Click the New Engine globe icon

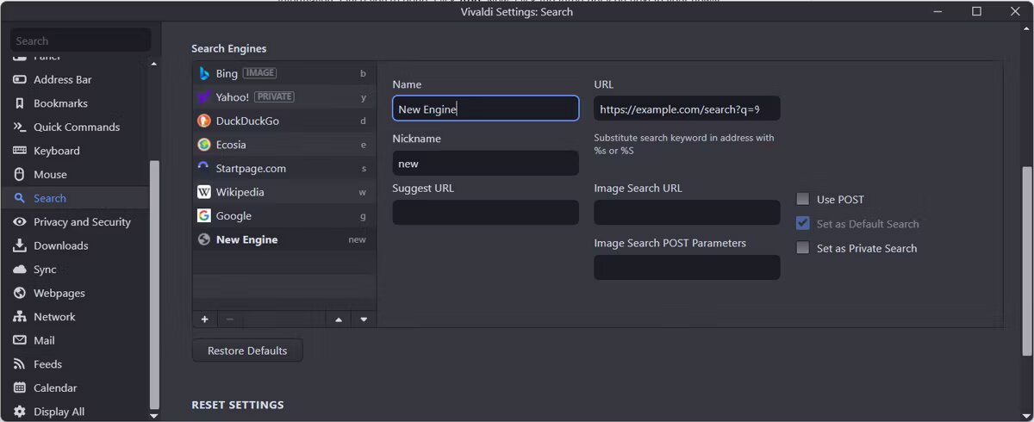point(204,239)
